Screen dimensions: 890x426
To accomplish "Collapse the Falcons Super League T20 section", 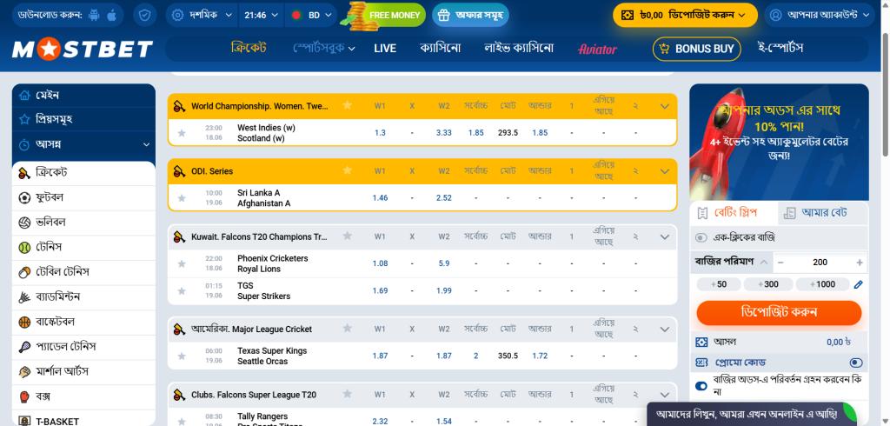I will (x=665, y=395).
